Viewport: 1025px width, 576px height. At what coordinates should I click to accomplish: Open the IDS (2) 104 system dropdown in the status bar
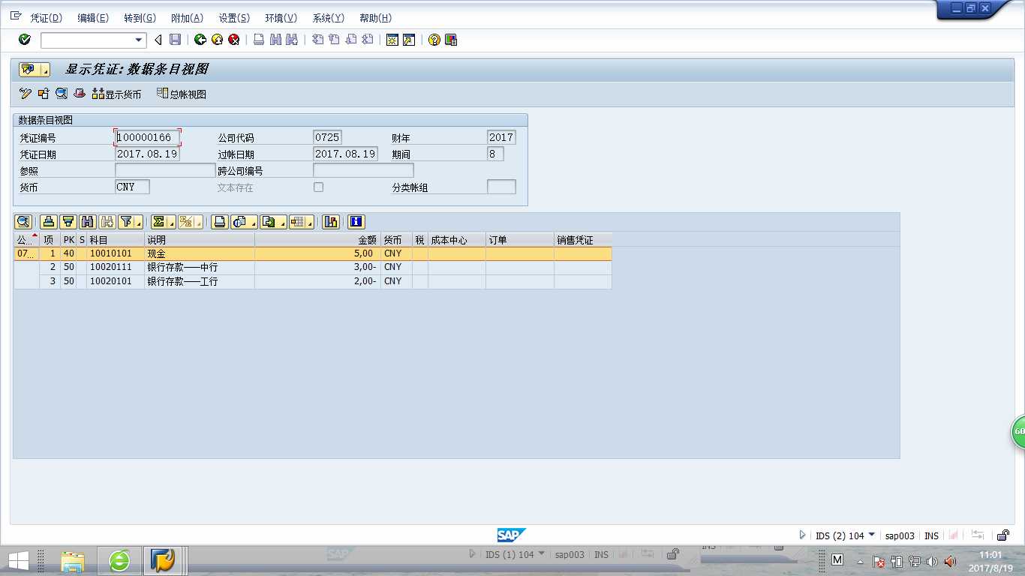871,535
